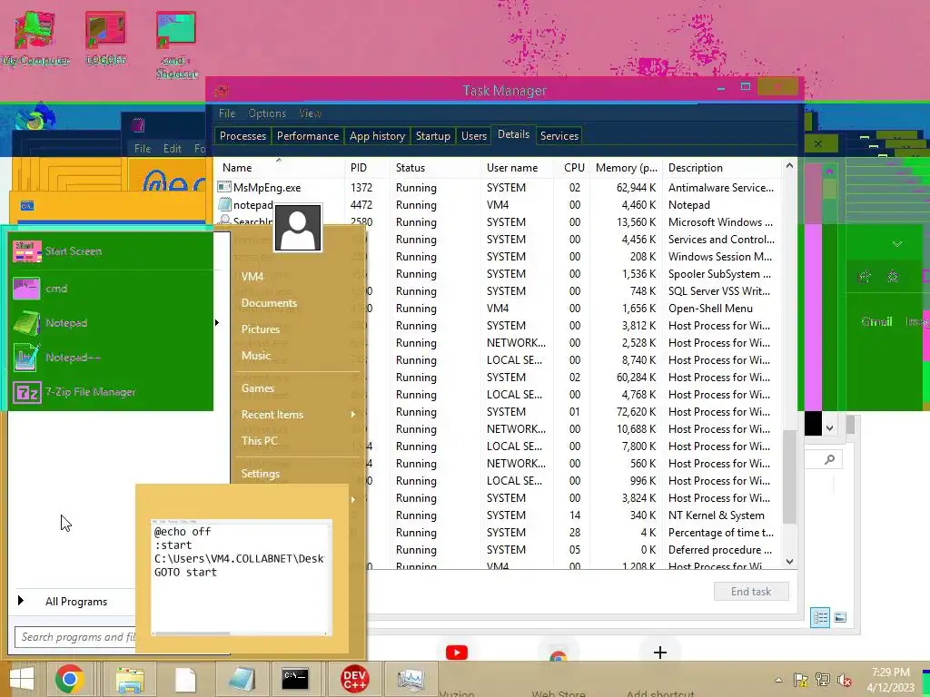Click the scroll down arrow in Task Manager
This screenshot has height=697, width=930.
point(789,561)
